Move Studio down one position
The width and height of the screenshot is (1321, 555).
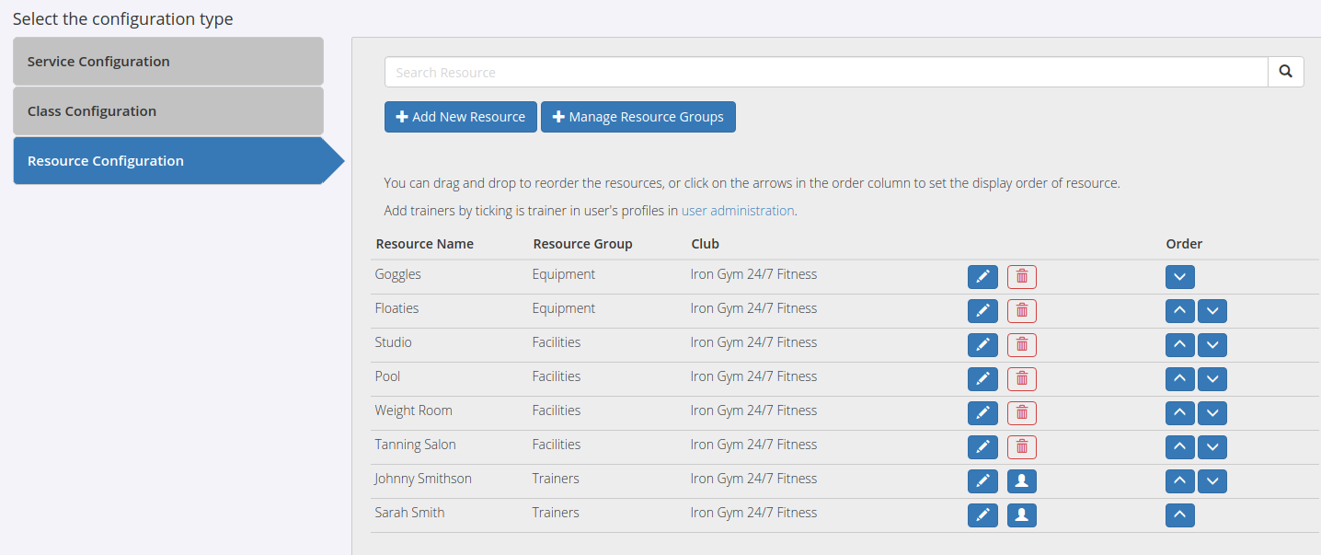pyautogui.click(x=1212, y=344)
